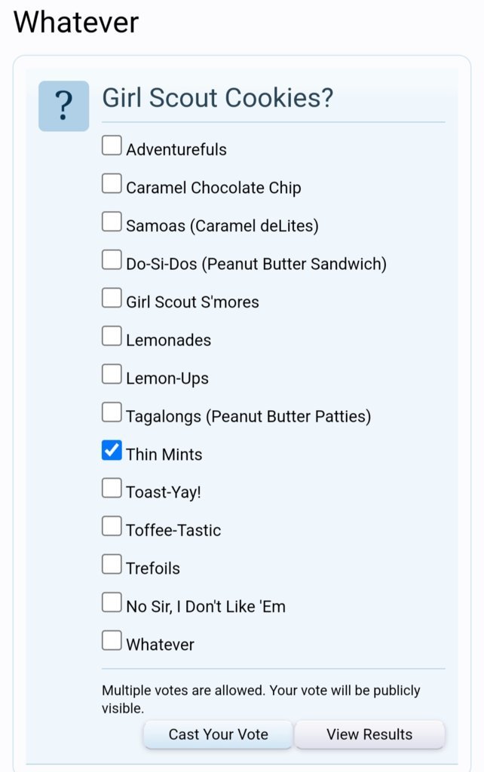Image resolution: width=484 pixels, height=772 pixels.
Task: Check the Adventurefuls checkbox
Action: [112, 146]
